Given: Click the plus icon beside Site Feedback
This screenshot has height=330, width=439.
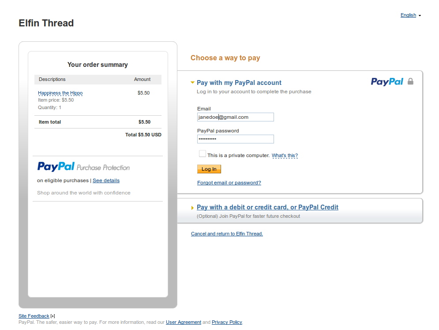Looking at the screenshot, I should coord(53,316).
